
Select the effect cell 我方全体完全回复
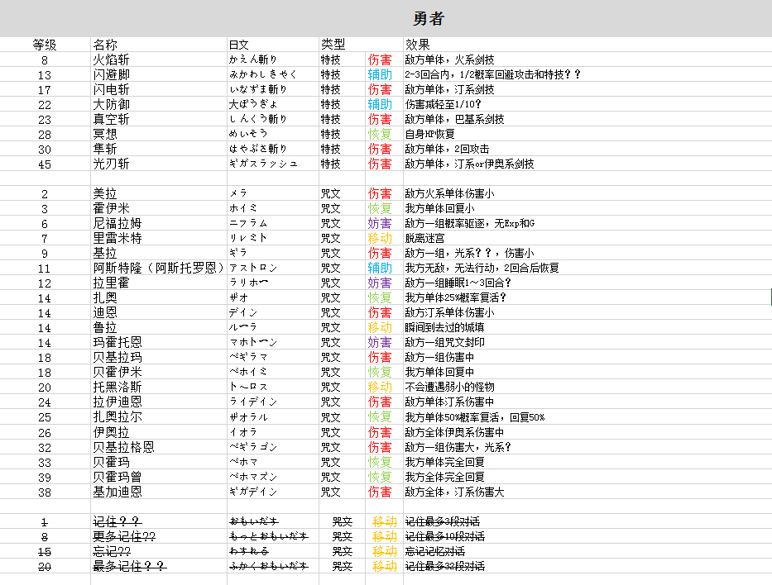444,477
